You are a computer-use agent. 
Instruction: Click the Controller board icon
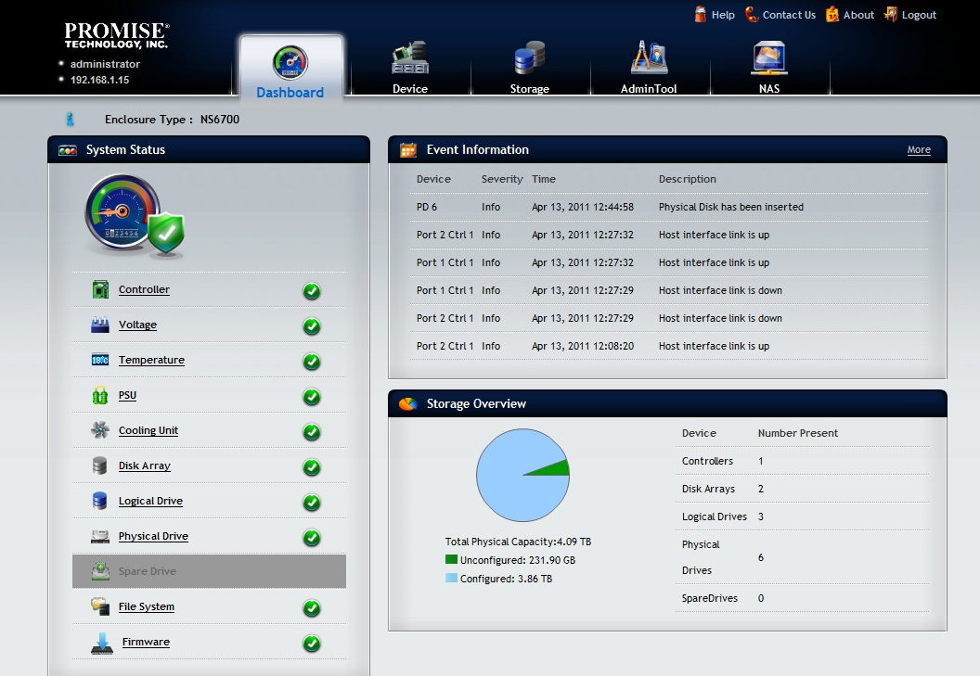100,289
